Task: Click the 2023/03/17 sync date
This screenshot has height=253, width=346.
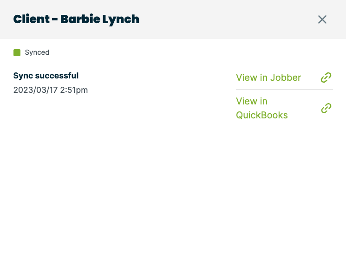Action: pos(35,90)
